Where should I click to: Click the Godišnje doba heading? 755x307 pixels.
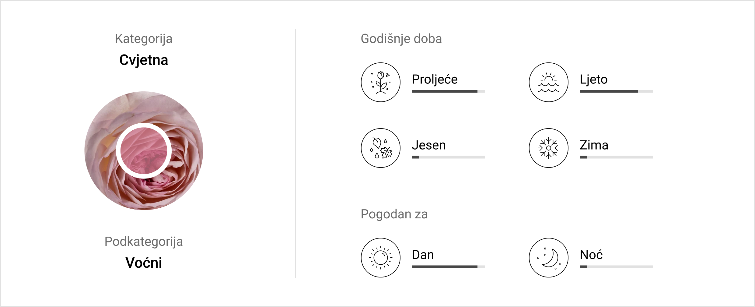[x=401, y=39]
